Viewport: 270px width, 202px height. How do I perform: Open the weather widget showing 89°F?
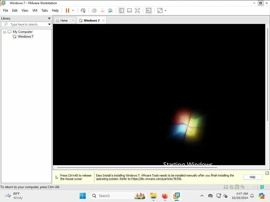coord(14,196)
